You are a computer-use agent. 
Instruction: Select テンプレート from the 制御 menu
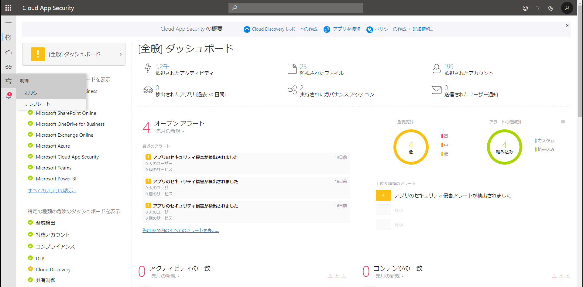point(37,104)
